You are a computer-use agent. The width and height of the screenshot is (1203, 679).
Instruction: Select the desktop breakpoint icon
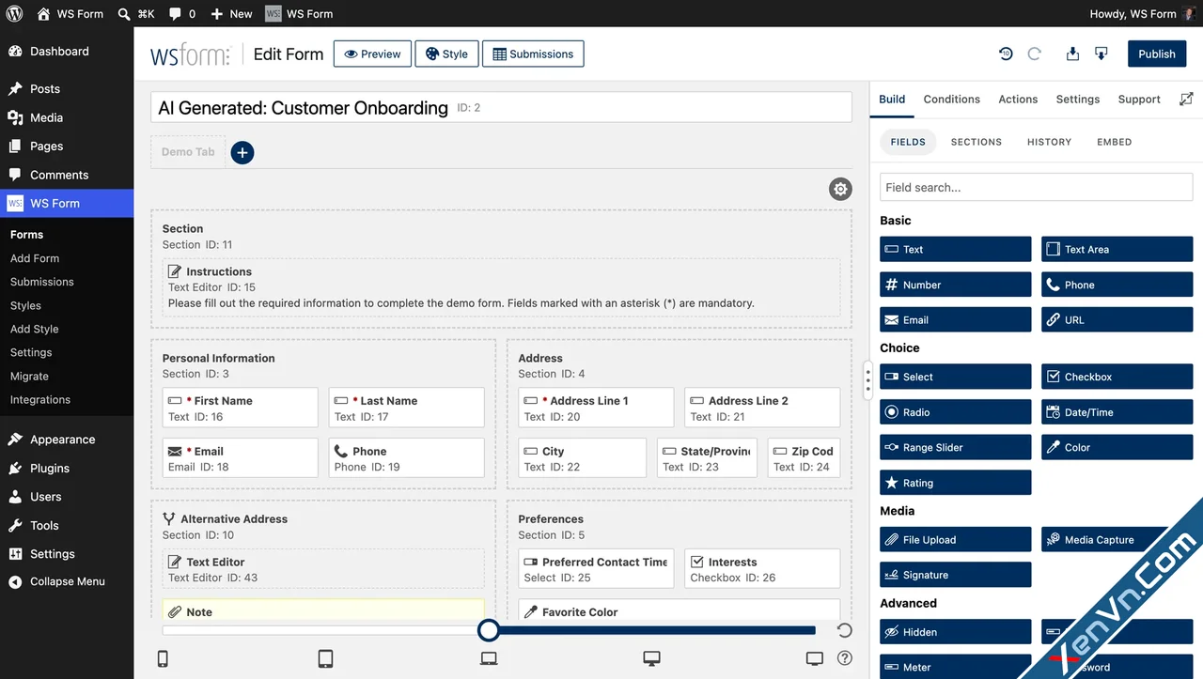[x=651, y=658]
